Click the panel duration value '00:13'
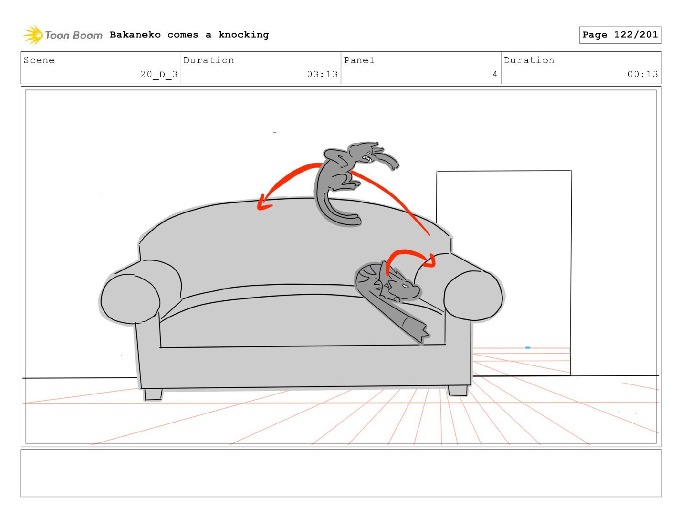This screenshot has width=683, height=528. click(x=643, y=74)
